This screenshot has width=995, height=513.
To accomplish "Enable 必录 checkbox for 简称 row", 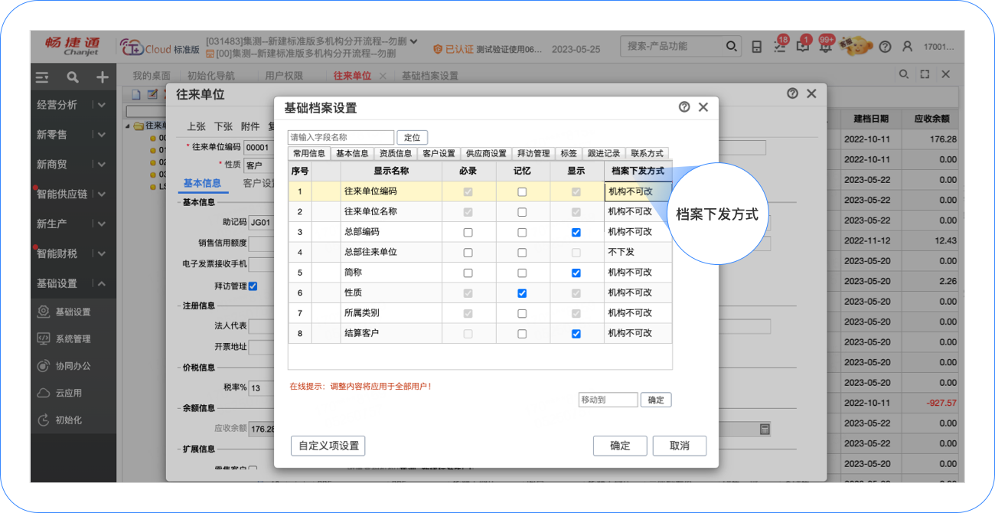I will (468, 273).
